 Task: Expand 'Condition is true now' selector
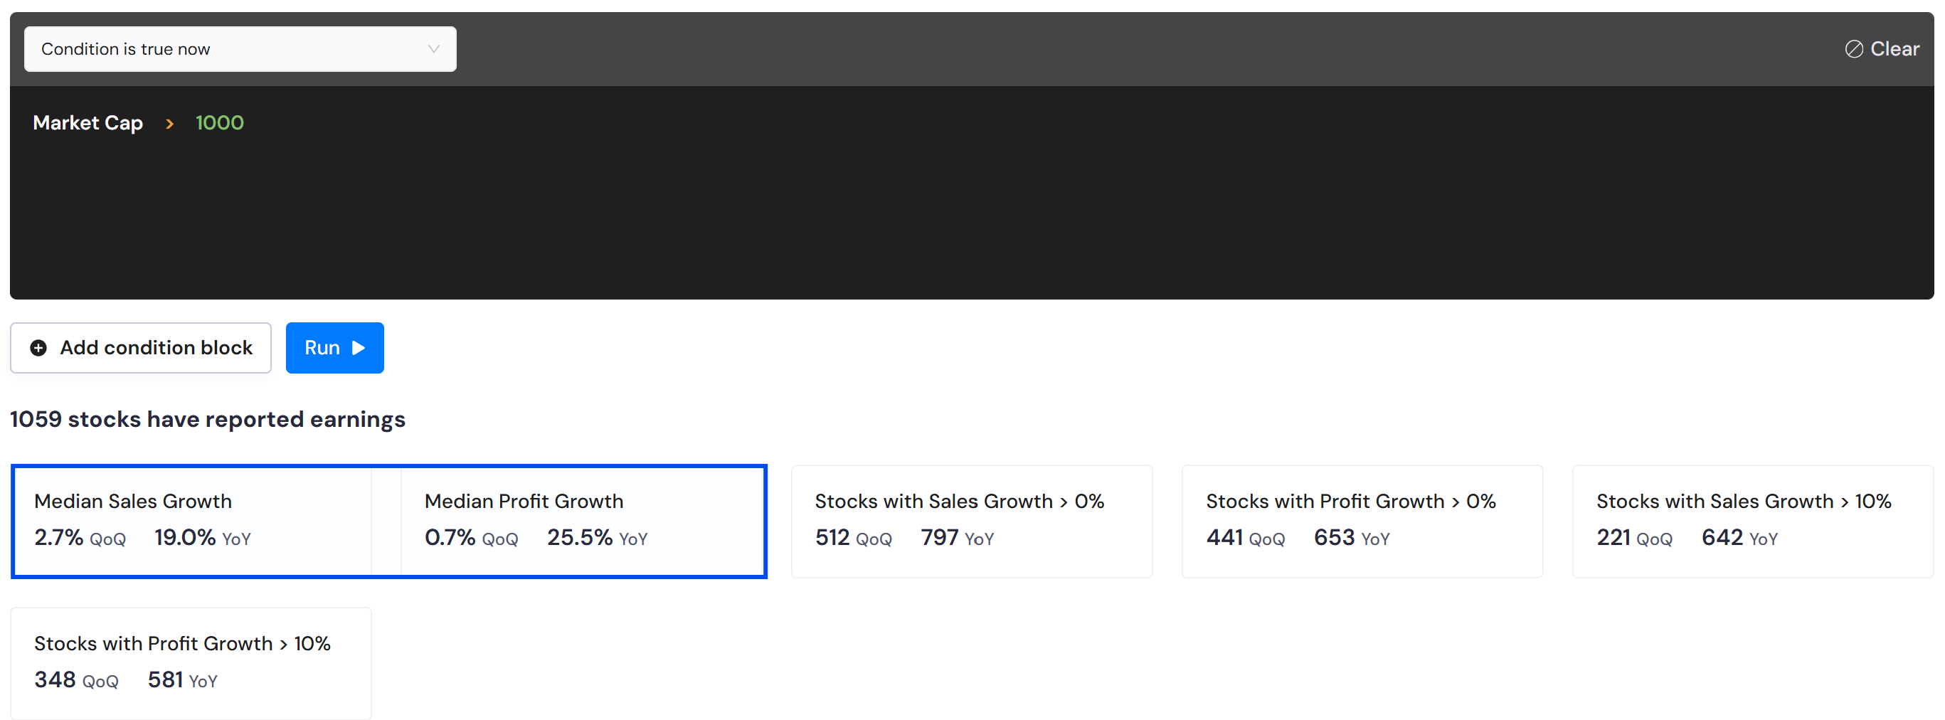[x=240, y=49]
